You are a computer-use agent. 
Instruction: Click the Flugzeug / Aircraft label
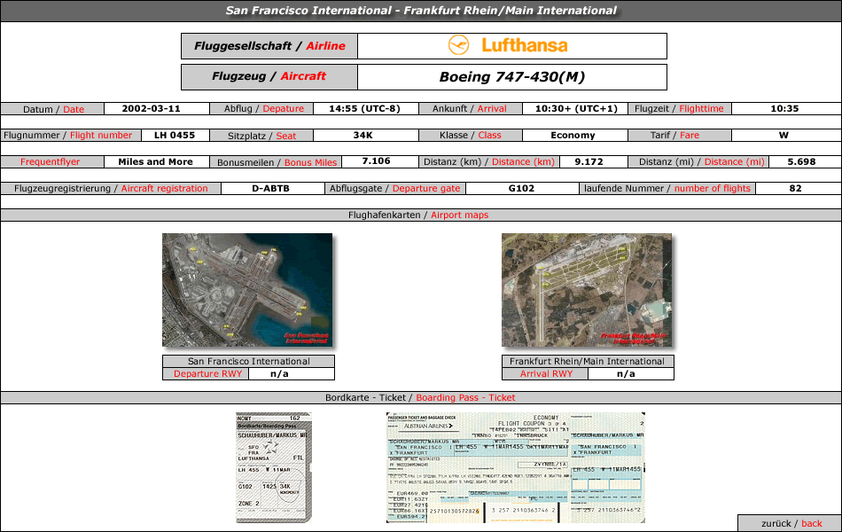click(269, 77)
